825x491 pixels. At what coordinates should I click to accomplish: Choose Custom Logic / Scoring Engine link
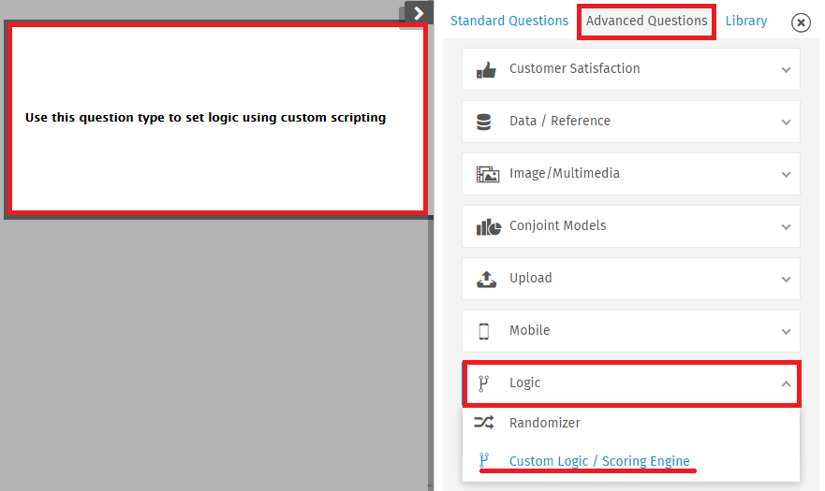(x=599, y=461)
